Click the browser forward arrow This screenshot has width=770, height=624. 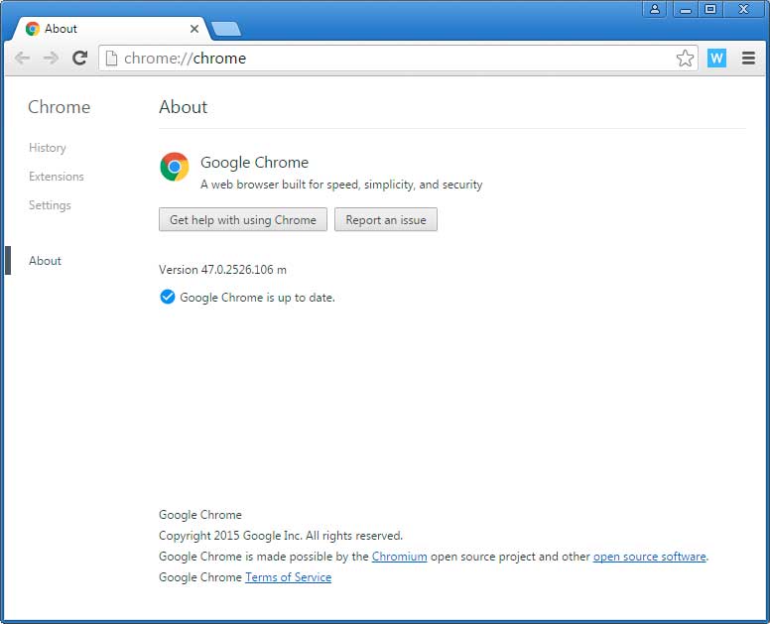tap(51, 58)
